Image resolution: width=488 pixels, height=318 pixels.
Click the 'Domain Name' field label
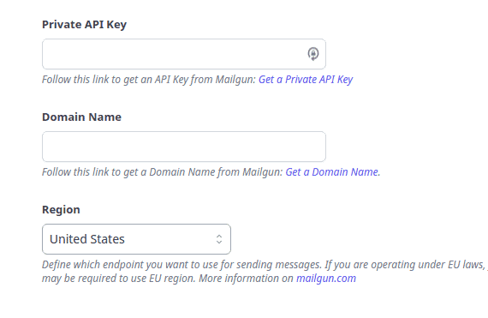tap(81, 117)
